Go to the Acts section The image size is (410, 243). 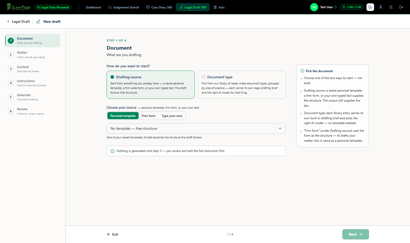pyautogui.click(x=219, y=7)
